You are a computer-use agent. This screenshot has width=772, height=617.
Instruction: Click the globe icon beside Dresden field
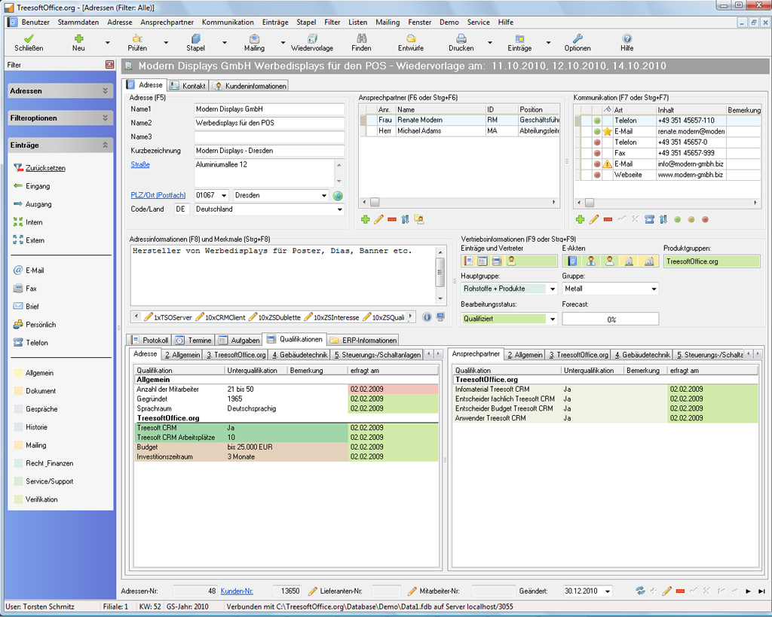click(338, 196)
